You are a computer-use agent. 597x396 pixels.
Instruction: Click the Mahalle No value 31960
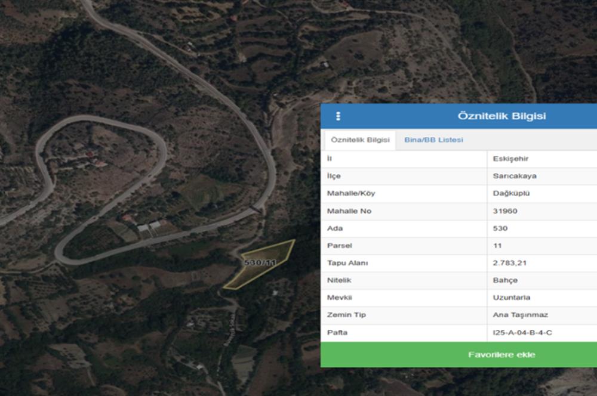click(505, 211)
